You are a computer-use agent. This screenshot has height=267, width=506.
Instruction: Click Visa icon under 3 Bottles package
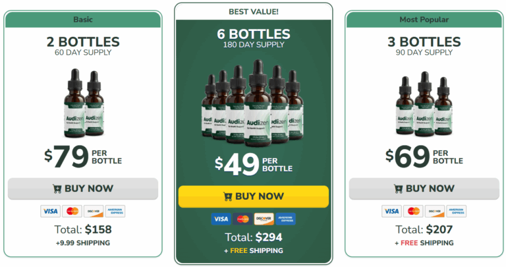pos(391,211)
